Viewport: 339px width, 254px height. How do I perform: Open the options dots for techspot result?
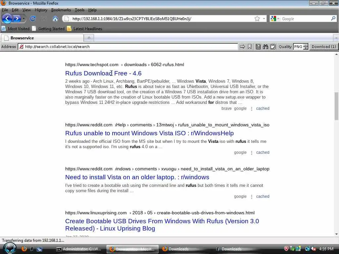[x=252, y=108]
